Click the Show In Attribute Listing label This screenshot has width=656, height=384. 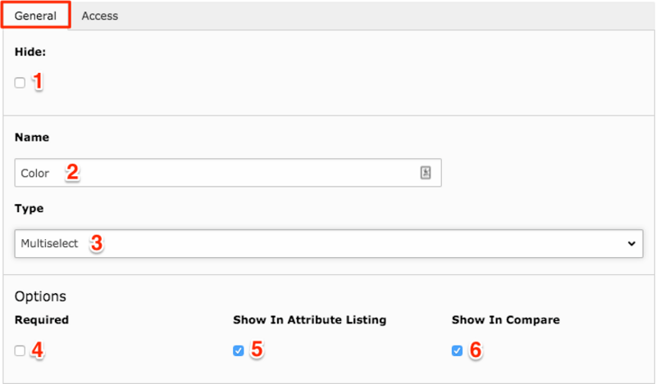click(310, 319)
